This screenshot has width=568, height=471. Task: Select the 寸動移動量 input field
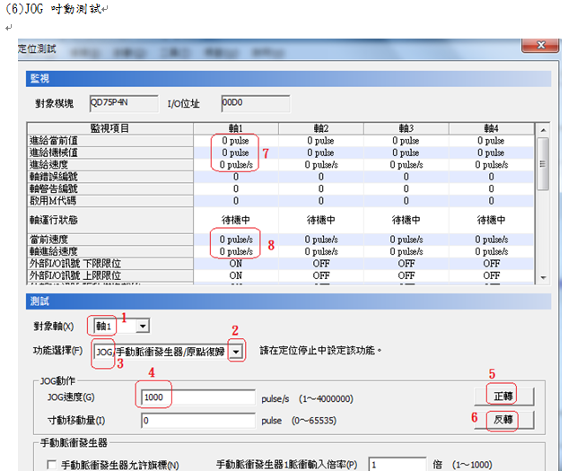197,419
